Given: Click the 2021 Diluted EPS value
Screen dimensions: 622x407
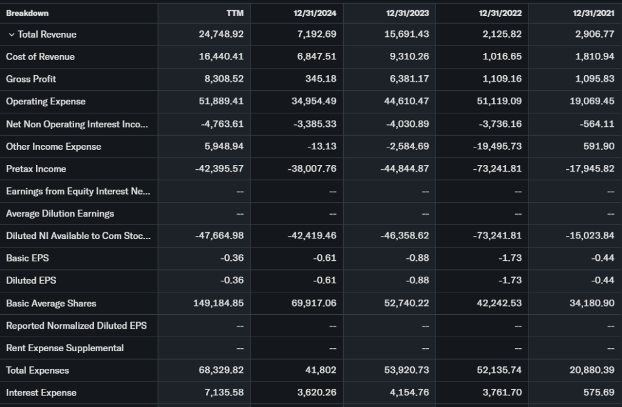Looking at the screenshot, I should (x=601, y=280).
